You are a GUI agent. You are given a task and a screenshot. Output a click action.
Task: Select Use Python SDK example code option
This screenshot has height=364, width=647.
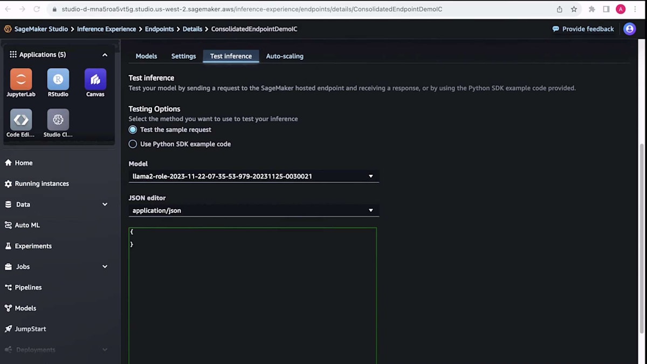pos(133,145)
